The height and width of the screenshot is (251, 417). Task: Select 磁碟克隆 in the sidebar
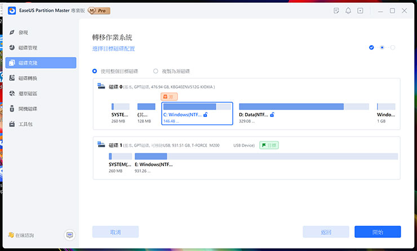click(41, 63)
